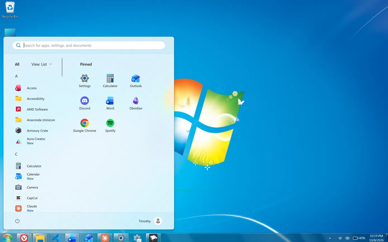This screenshot has width=388, height=242.
Task: Open Settings from the Pinned section
Action: (x=84, y=81)
